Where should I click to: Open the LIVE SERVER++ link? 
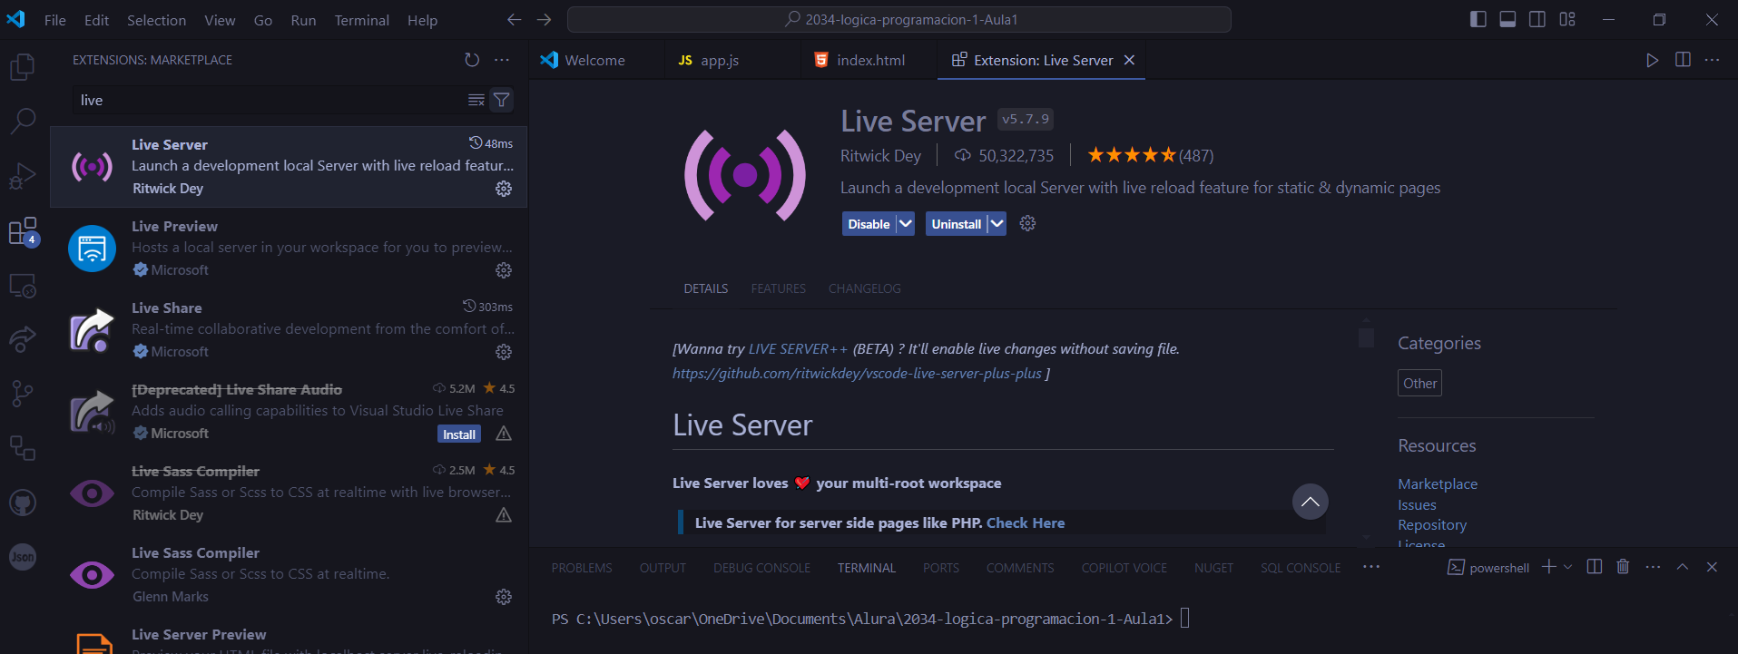point(798,348)
